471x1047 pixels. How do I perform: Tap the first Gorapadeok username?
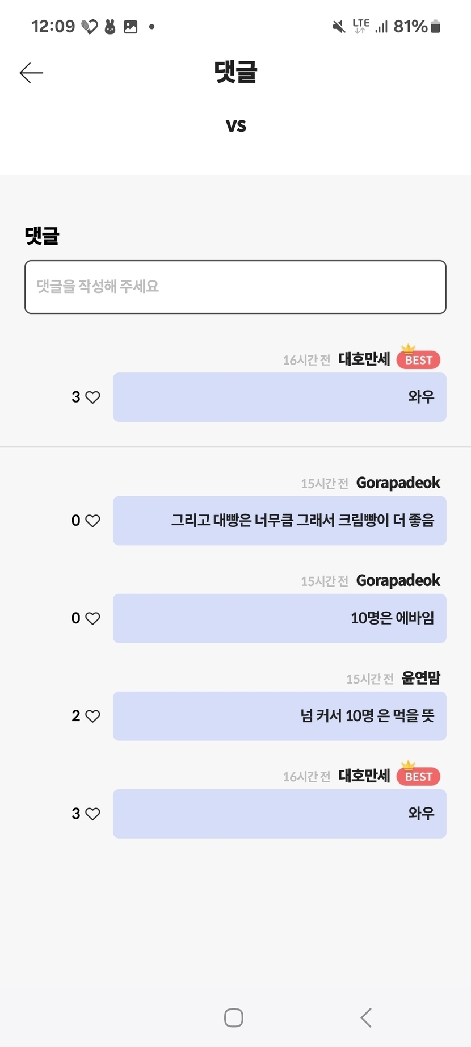pyautogui.click(x=398, y=483)
